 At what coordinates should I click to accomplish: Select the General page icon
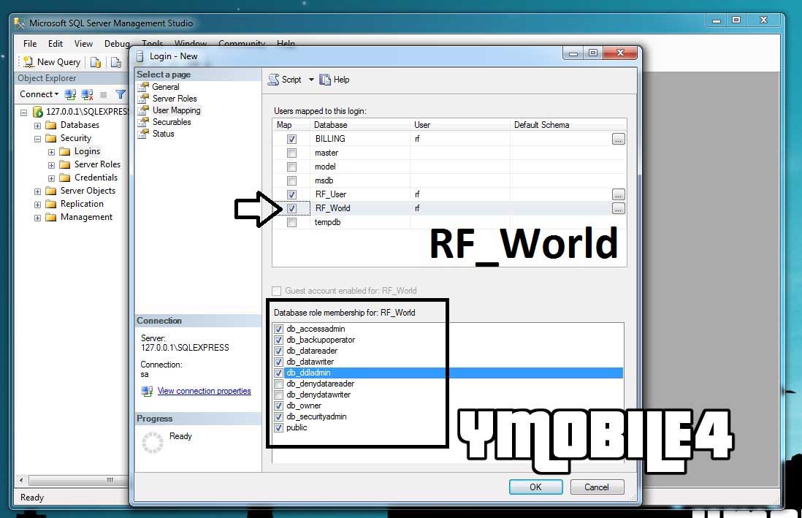(x=144, y=86)
